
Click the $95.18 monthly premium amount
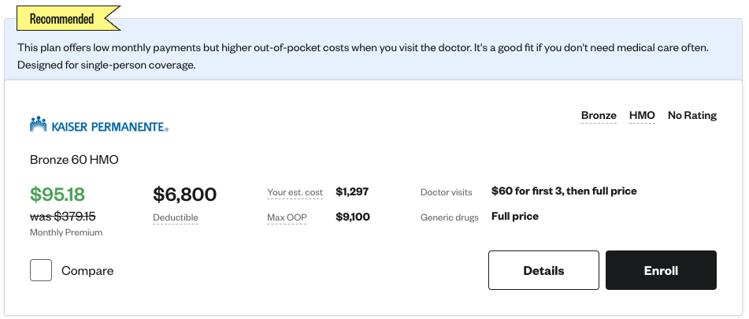click(57, 195)
